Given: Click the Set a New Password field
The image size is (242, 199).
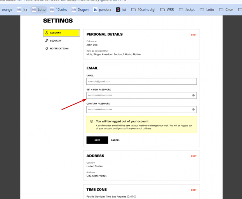Looking at the screenshot, I should 141,95.
